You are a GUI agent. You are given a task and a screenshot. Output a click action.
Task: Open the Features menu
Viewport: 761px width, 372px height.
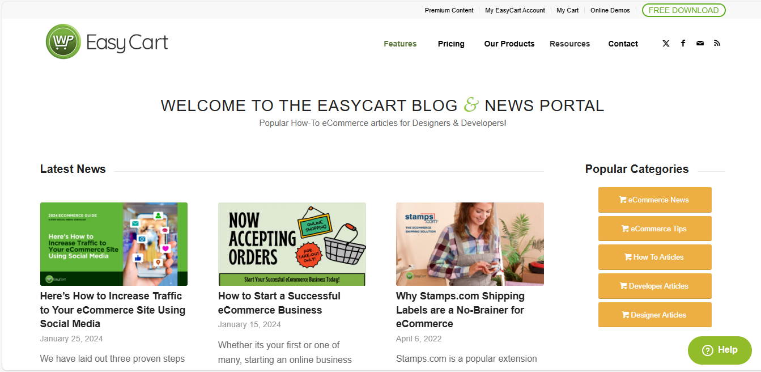[x=400, y=44]
